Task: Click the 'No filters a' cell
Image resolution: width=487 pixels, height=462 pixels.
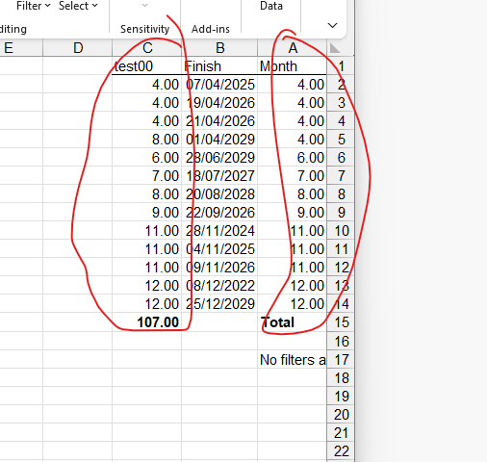Action: (292, 360)
